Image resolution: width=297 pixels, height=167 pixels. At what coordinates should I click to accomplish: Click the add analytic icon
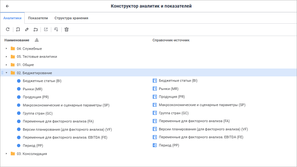18,29
